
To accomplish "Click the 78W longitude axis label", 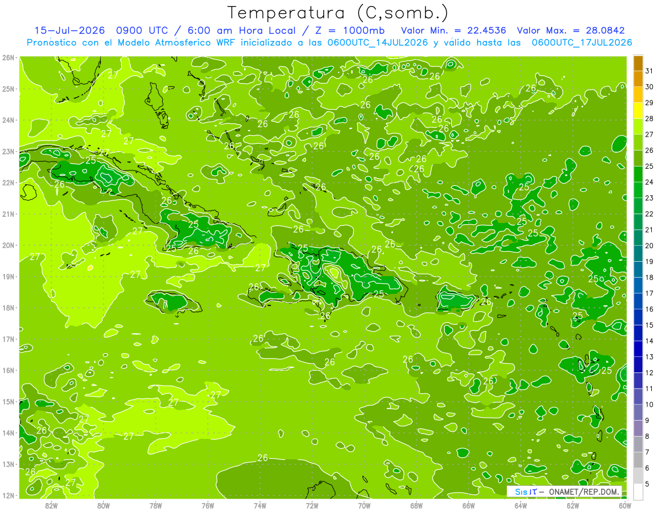I will (155, 505).
